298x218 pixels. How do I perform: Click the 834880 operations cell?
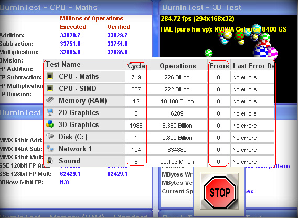tap(177, 150)
